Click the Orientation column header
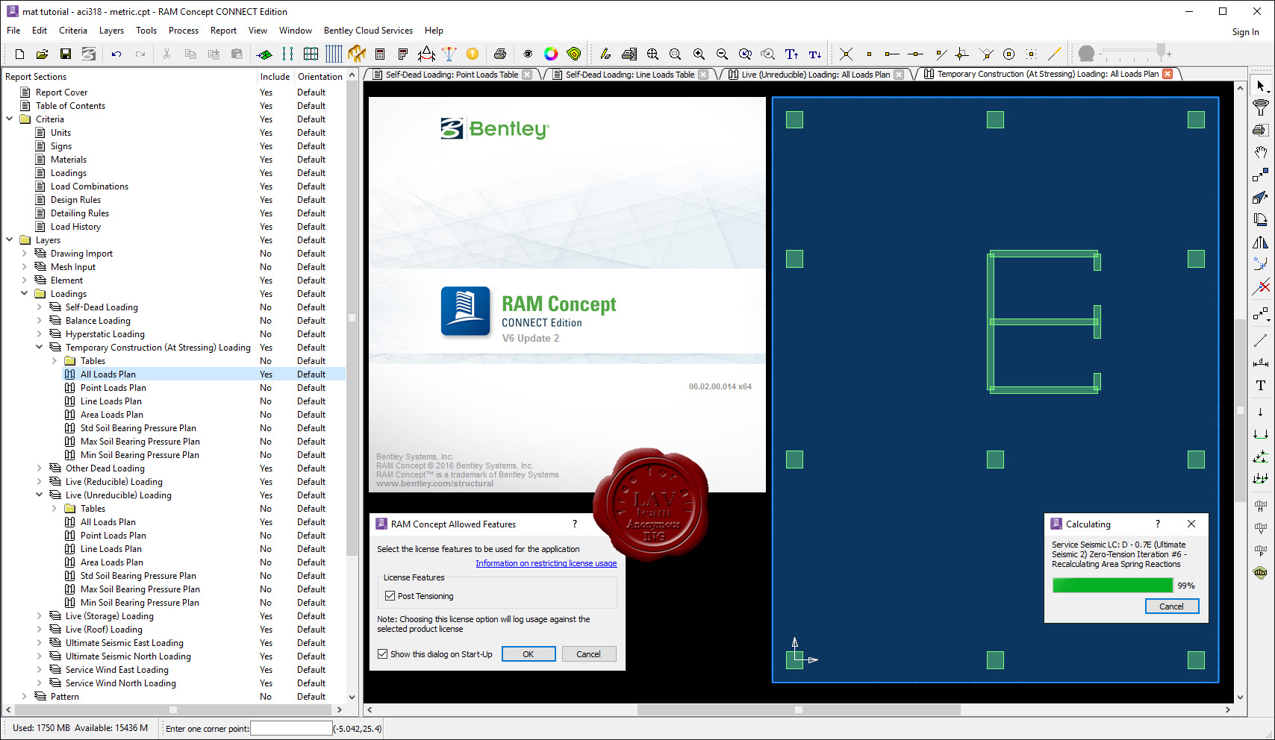 pyautogui.click(x=319, y=77)
